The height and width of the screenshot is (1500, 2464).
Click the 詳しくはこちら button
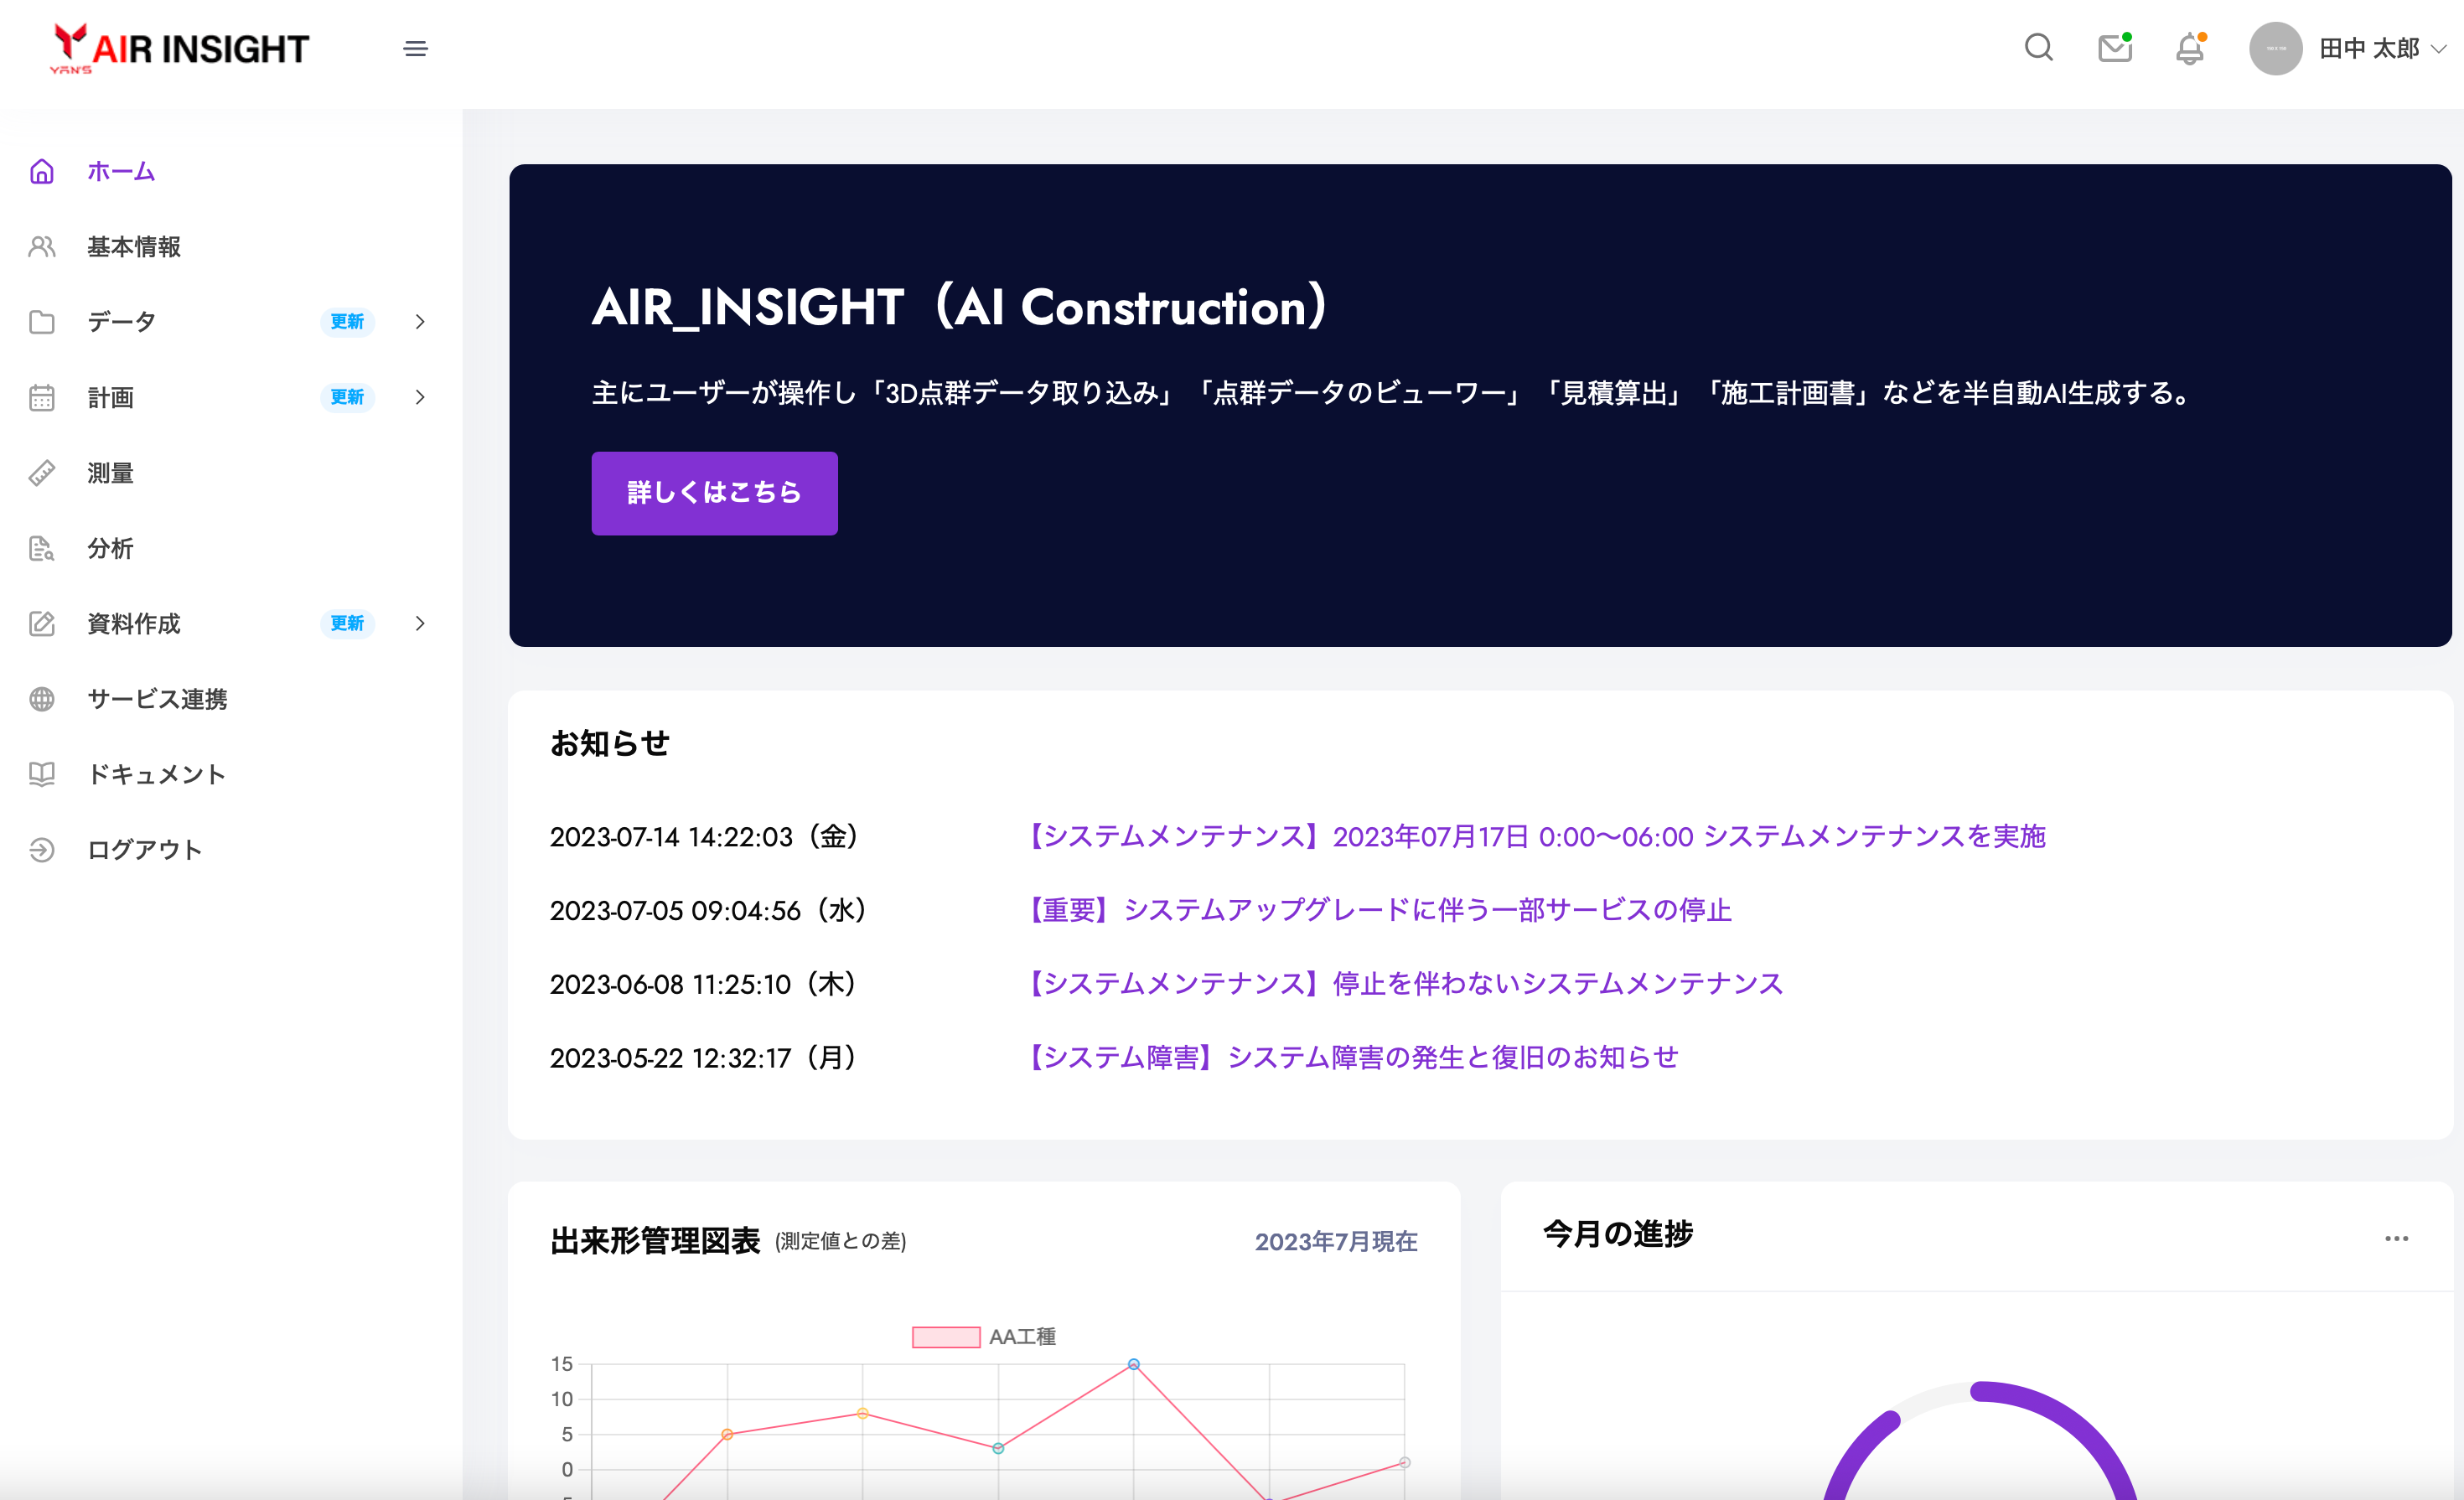click(714, 493)
